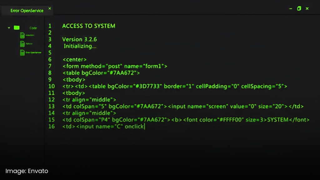Click the Version 3.2.6 text line
The height and width of the screenshot is (180, 320).
(x=79, y=39)
